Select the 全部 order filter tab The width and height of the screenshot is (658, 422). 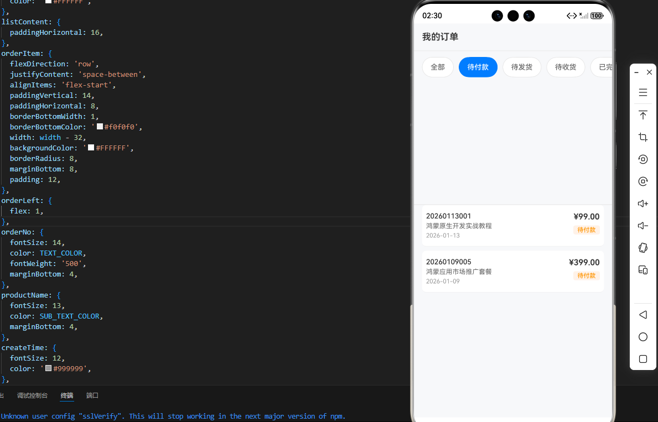point(438,67)
